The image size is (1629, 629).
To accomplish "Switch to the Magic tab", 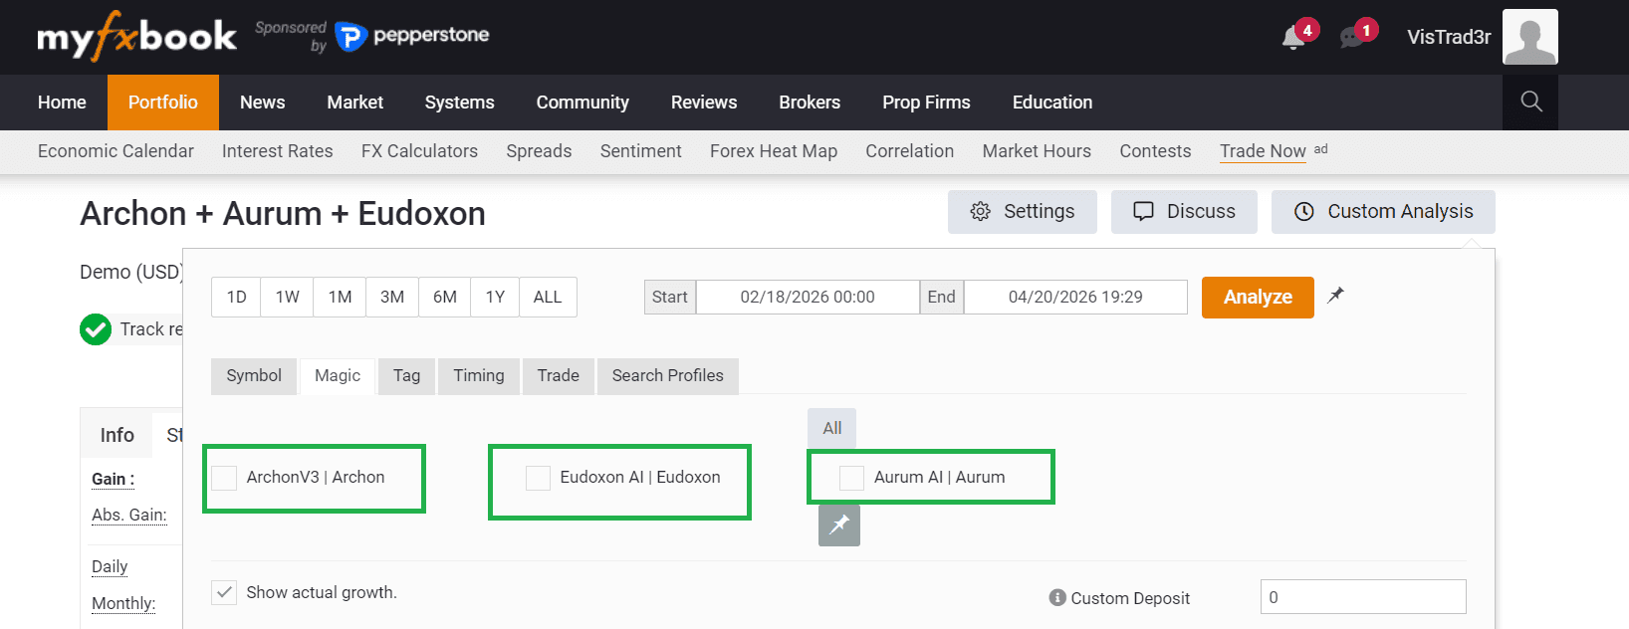I will coord(338,376).
